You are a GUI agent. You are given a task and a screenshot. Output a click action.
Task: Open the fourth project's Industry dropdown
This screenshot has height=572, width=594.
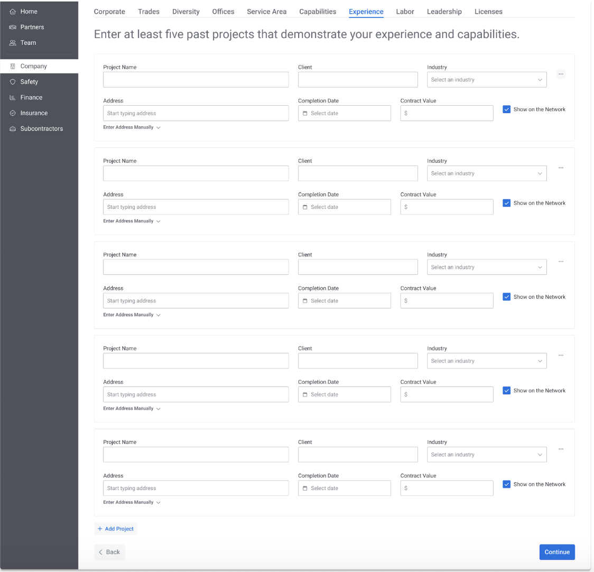(486, 361)
